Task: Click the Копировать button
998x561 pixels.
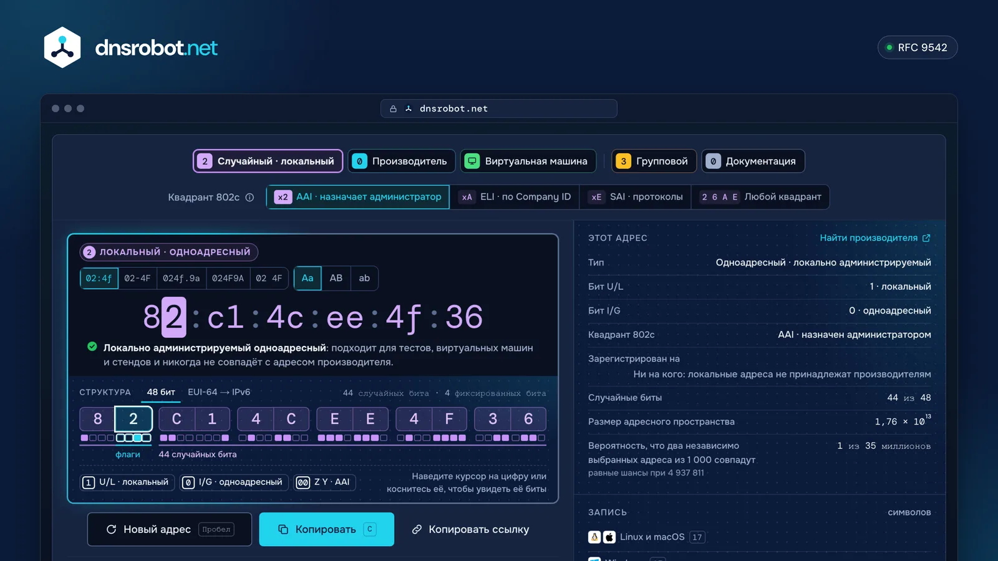Action: [x=326, y=529]
